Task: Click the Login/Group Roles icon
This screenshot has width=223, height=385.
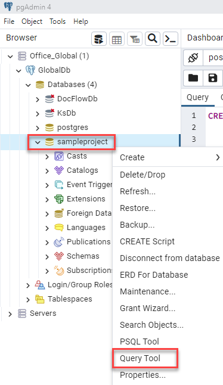Action: [x=40, y=285]
